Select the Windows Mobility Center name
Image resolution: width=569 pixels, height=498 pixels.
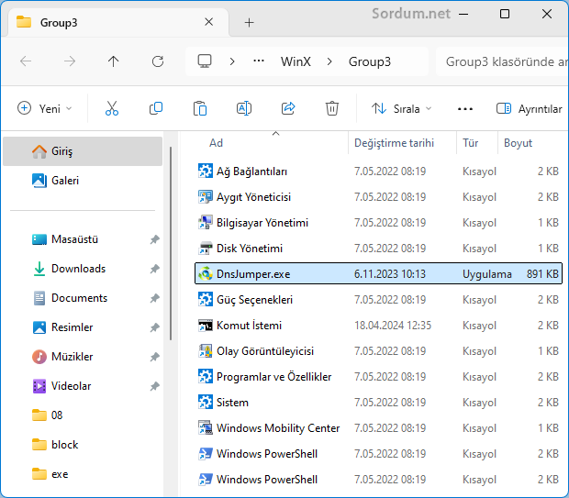click(278, 428)
